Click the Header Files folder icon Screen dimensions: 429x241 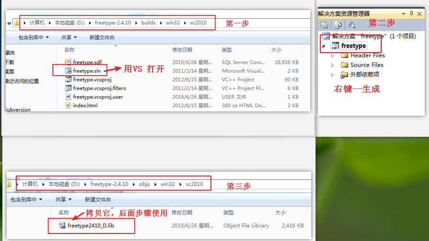click(344, 55)
